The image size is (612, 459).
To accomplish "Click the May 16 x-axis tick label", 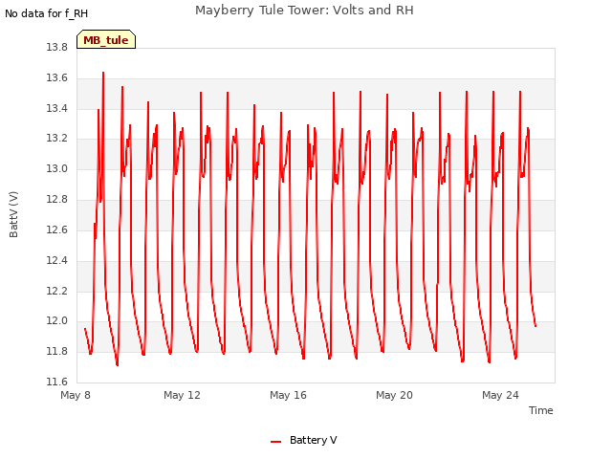I will tap(288, 395).
